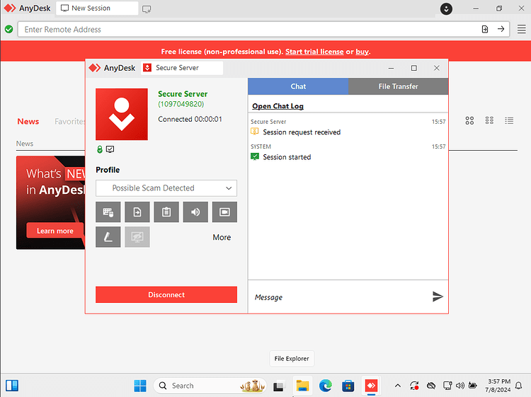The width and height of the screenshot is (531, 397).
Task: Toggle keyboard and mouse control permission
Action: 108,212
